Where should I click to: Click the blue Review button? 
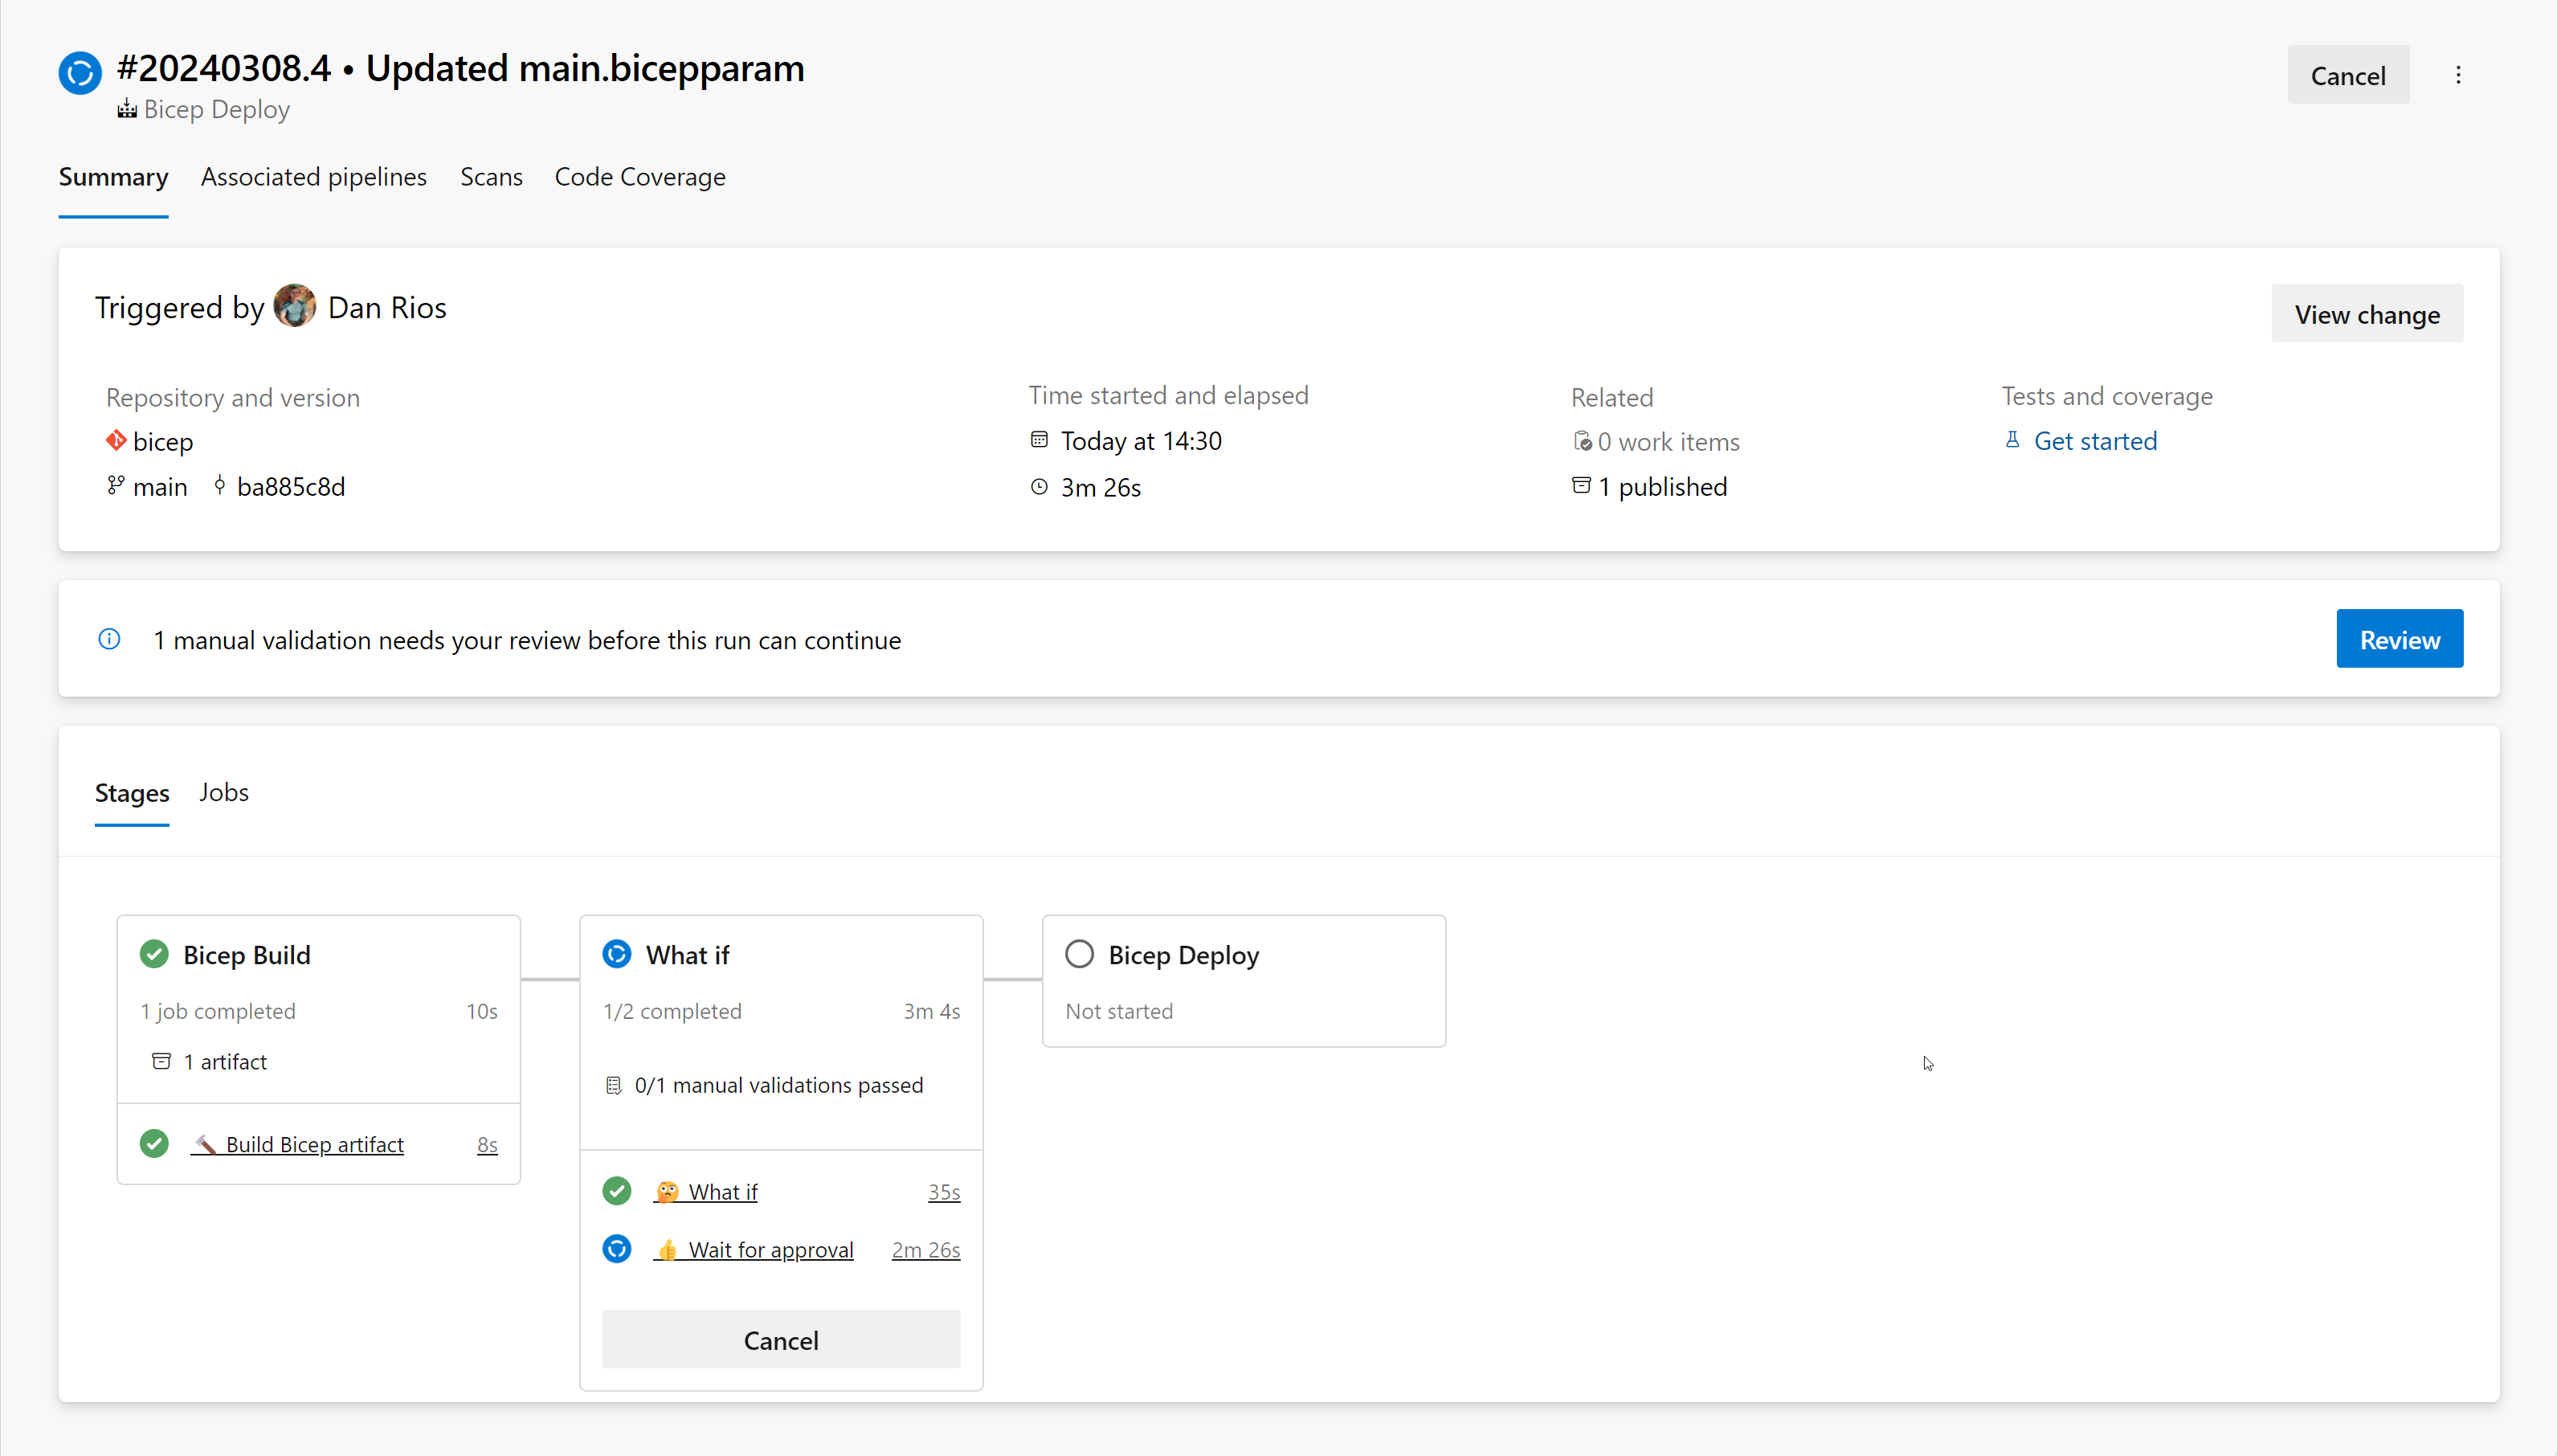2400,639
